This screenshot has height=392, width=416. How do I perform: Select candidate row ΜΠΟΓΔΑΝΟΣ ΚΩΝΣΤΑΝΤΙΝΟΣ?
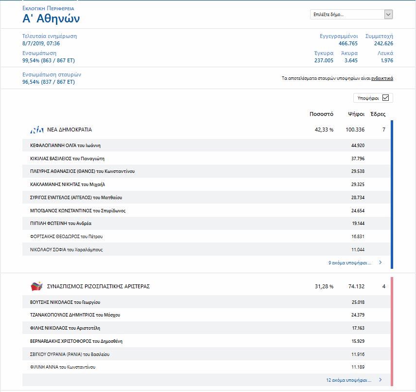tap(207, 210)
